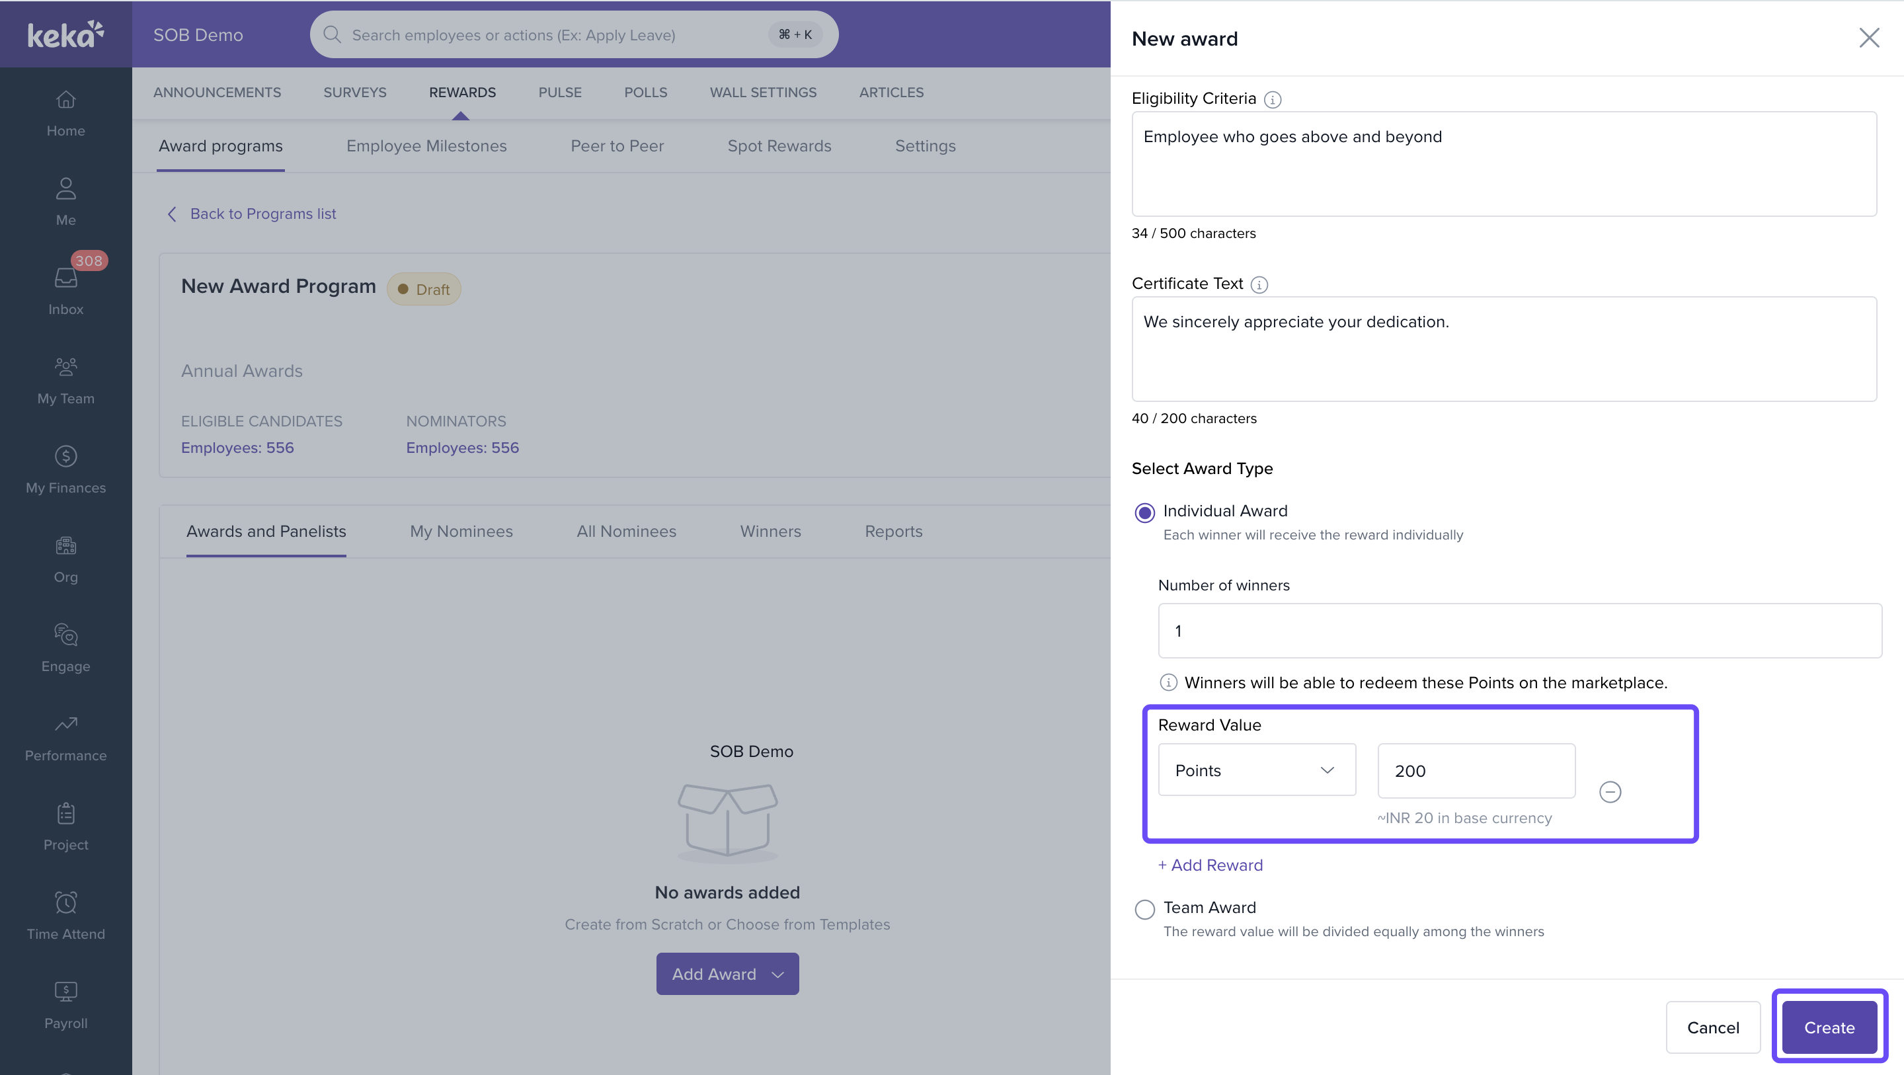Open the Engage module icon
Viewport: 1904px width, 1075px height.
pos(66,635)
